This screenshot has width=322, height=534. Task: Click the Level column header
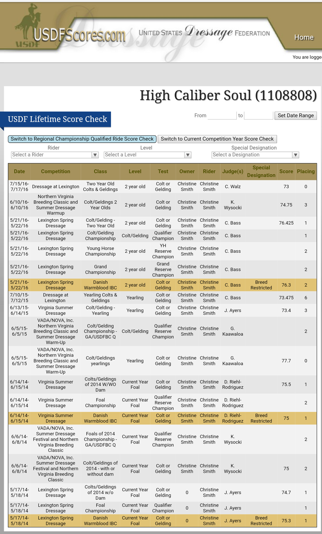pyautogui.click(x=135, y=172)
